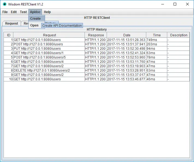
Task: Click the 749ms time cell
Action: tap(157, 40)
